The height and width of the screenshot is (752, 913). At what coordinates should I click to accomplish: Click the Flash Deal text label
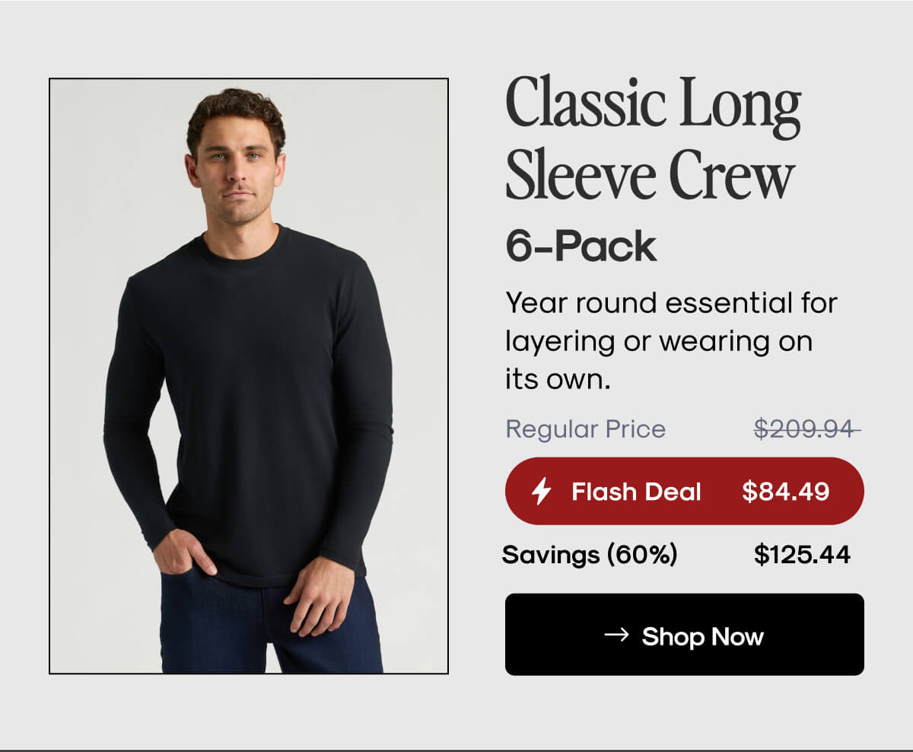click(x=636, y=492)
